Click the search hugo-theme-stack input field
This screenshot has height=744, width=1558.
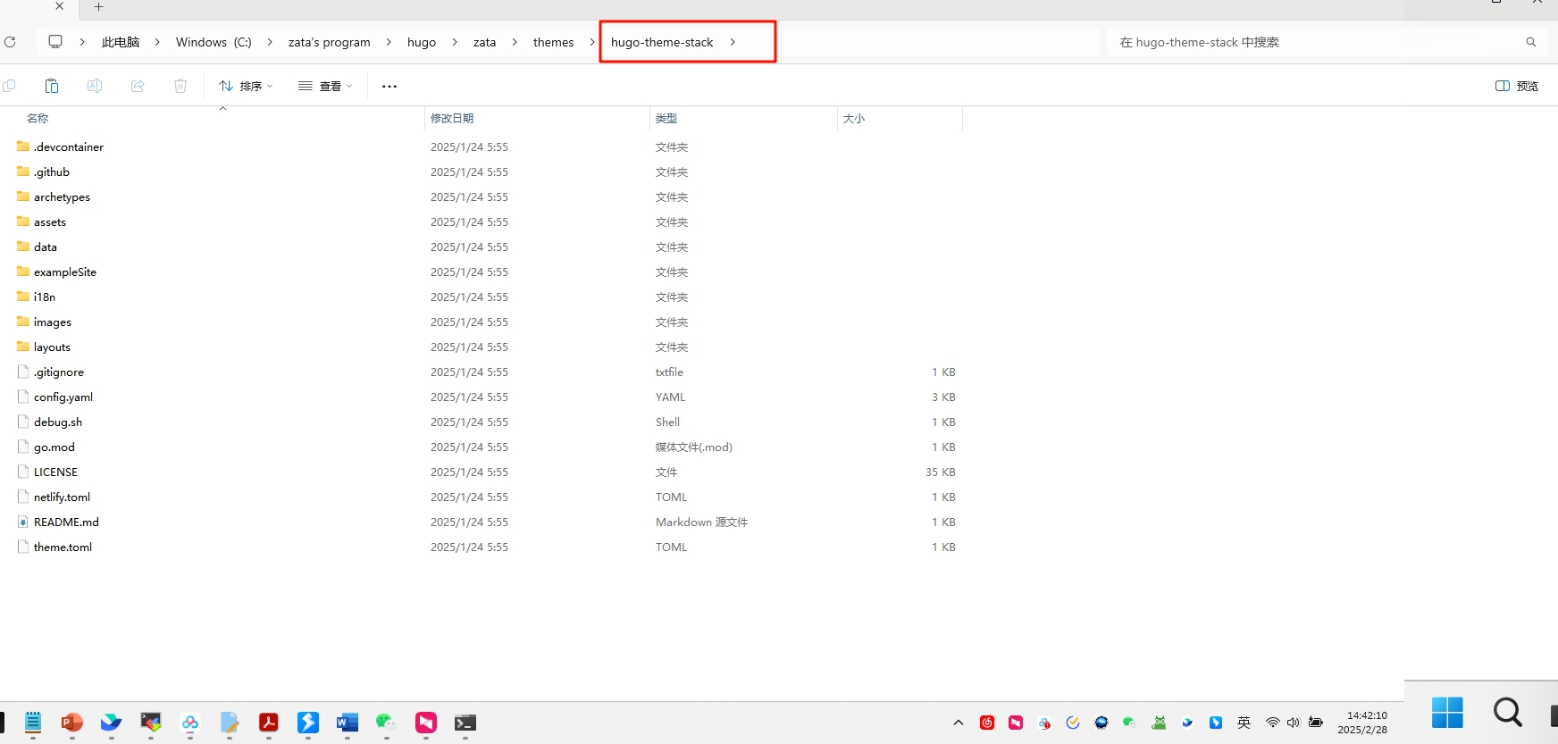pyautogui.click(x=1313, y=42)
